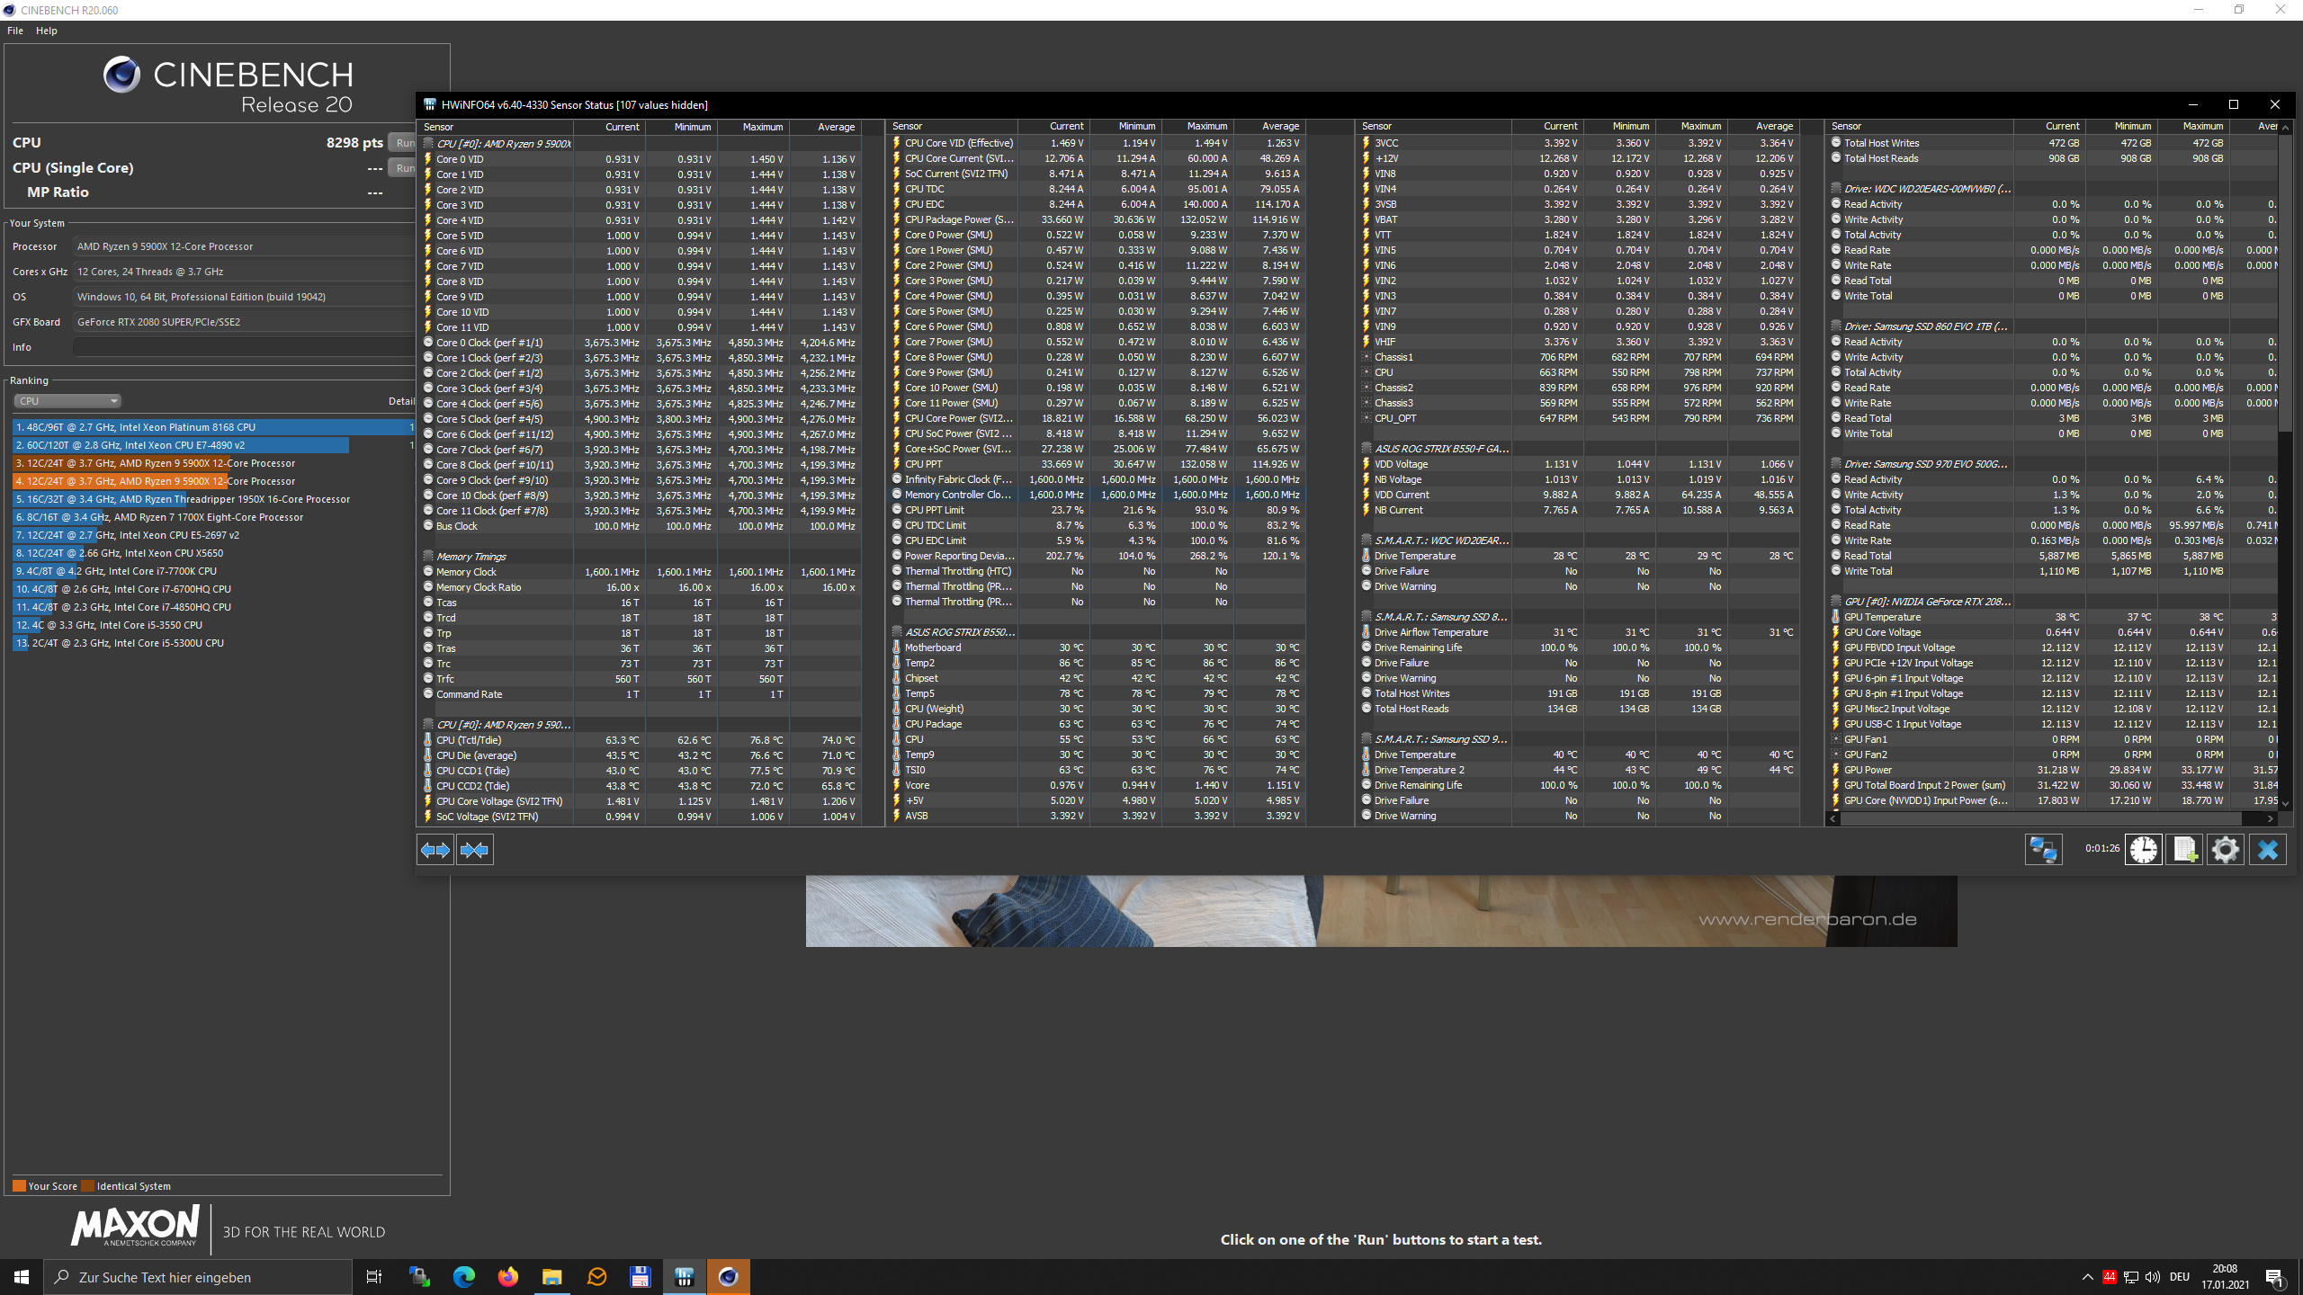The width and height of the screenshot is (2303, 1295).
Task: Show hidden system tray icons chevron
Action: click(2087, 1277)
